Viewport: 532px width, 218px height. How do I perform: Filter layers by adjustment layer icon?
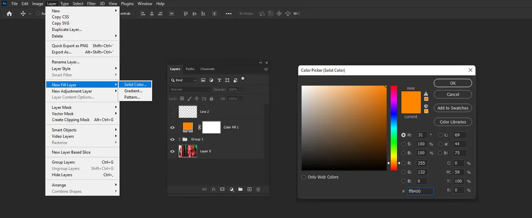(211, 80)
